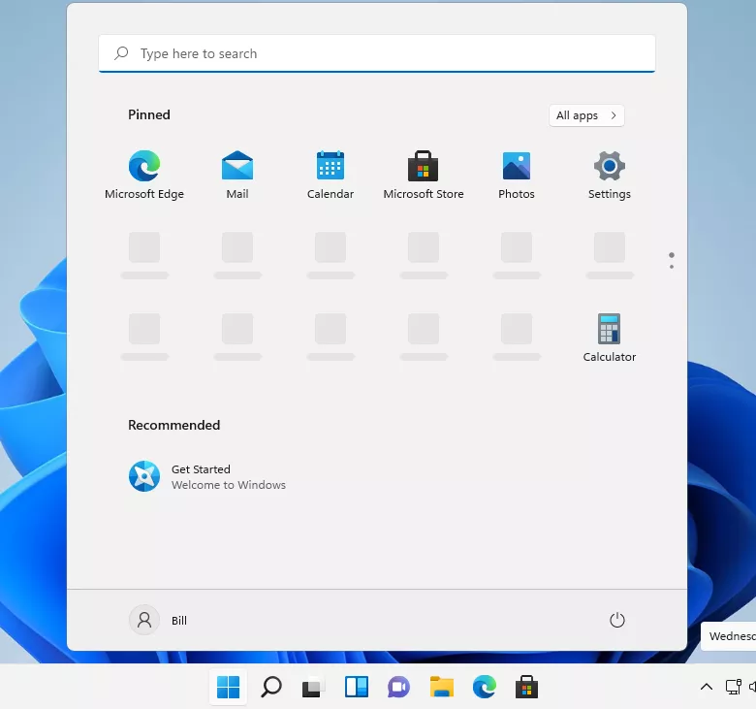This screenshot has width=756, height=709.
Task: Show hidden system tray icons chevron
Action: click(x=706, y=687)
